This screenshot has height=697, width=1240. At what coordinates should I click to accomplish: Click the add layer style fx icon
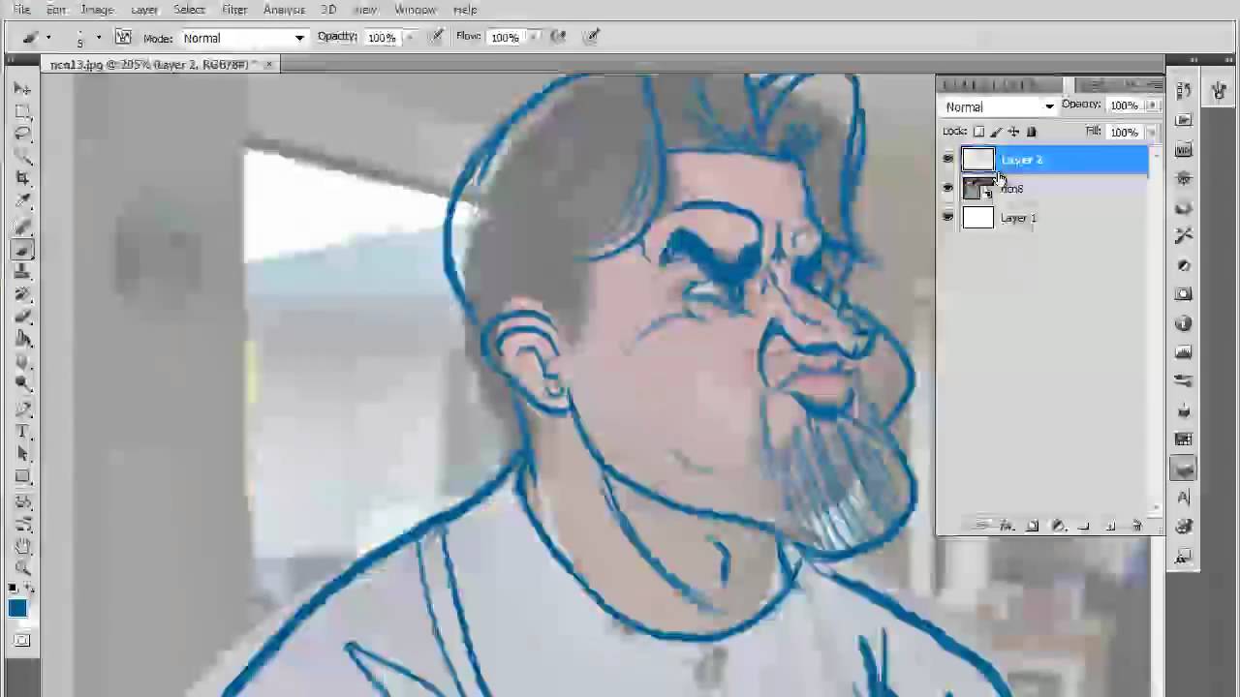tap(1007, 526)
